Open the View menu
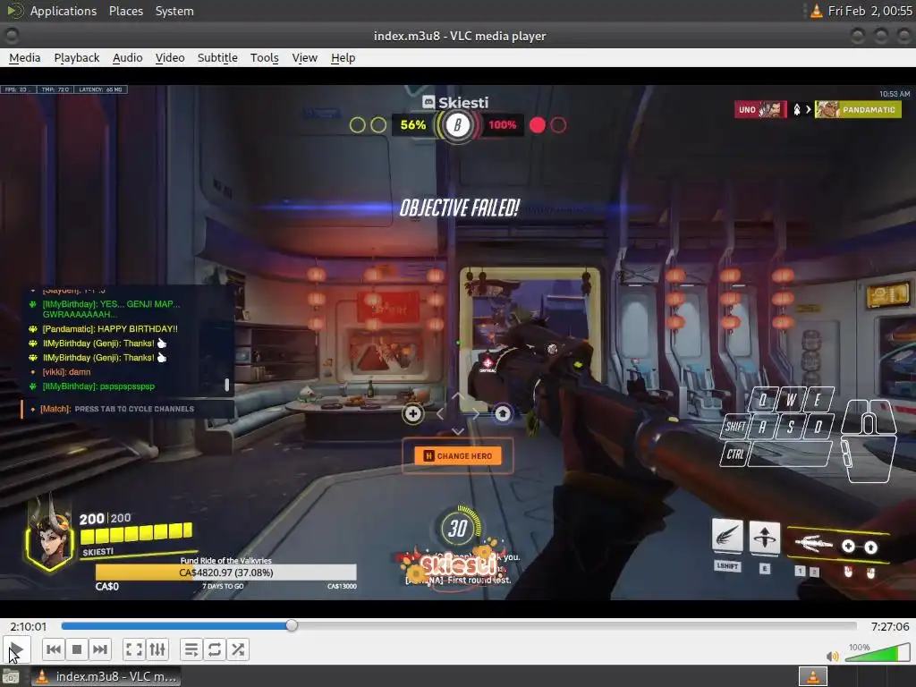 304,58
